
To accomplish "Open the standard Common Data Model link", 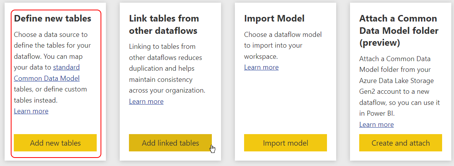I will pyautogui.click(x=47, y=73).
